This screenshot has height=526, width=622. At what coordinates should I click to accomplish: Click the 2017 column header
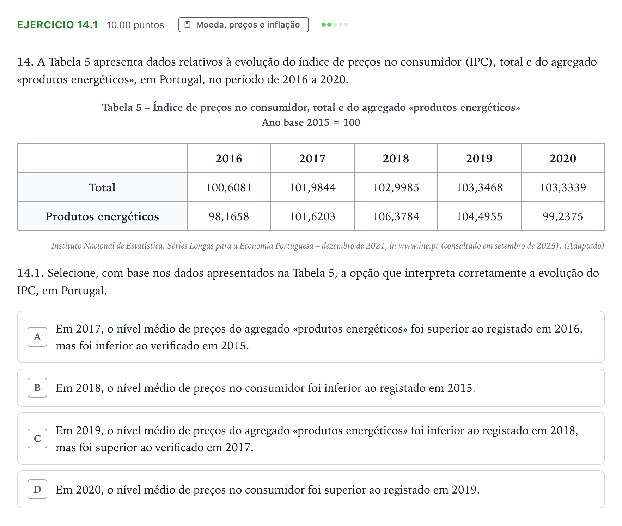(x=312, y=159)
